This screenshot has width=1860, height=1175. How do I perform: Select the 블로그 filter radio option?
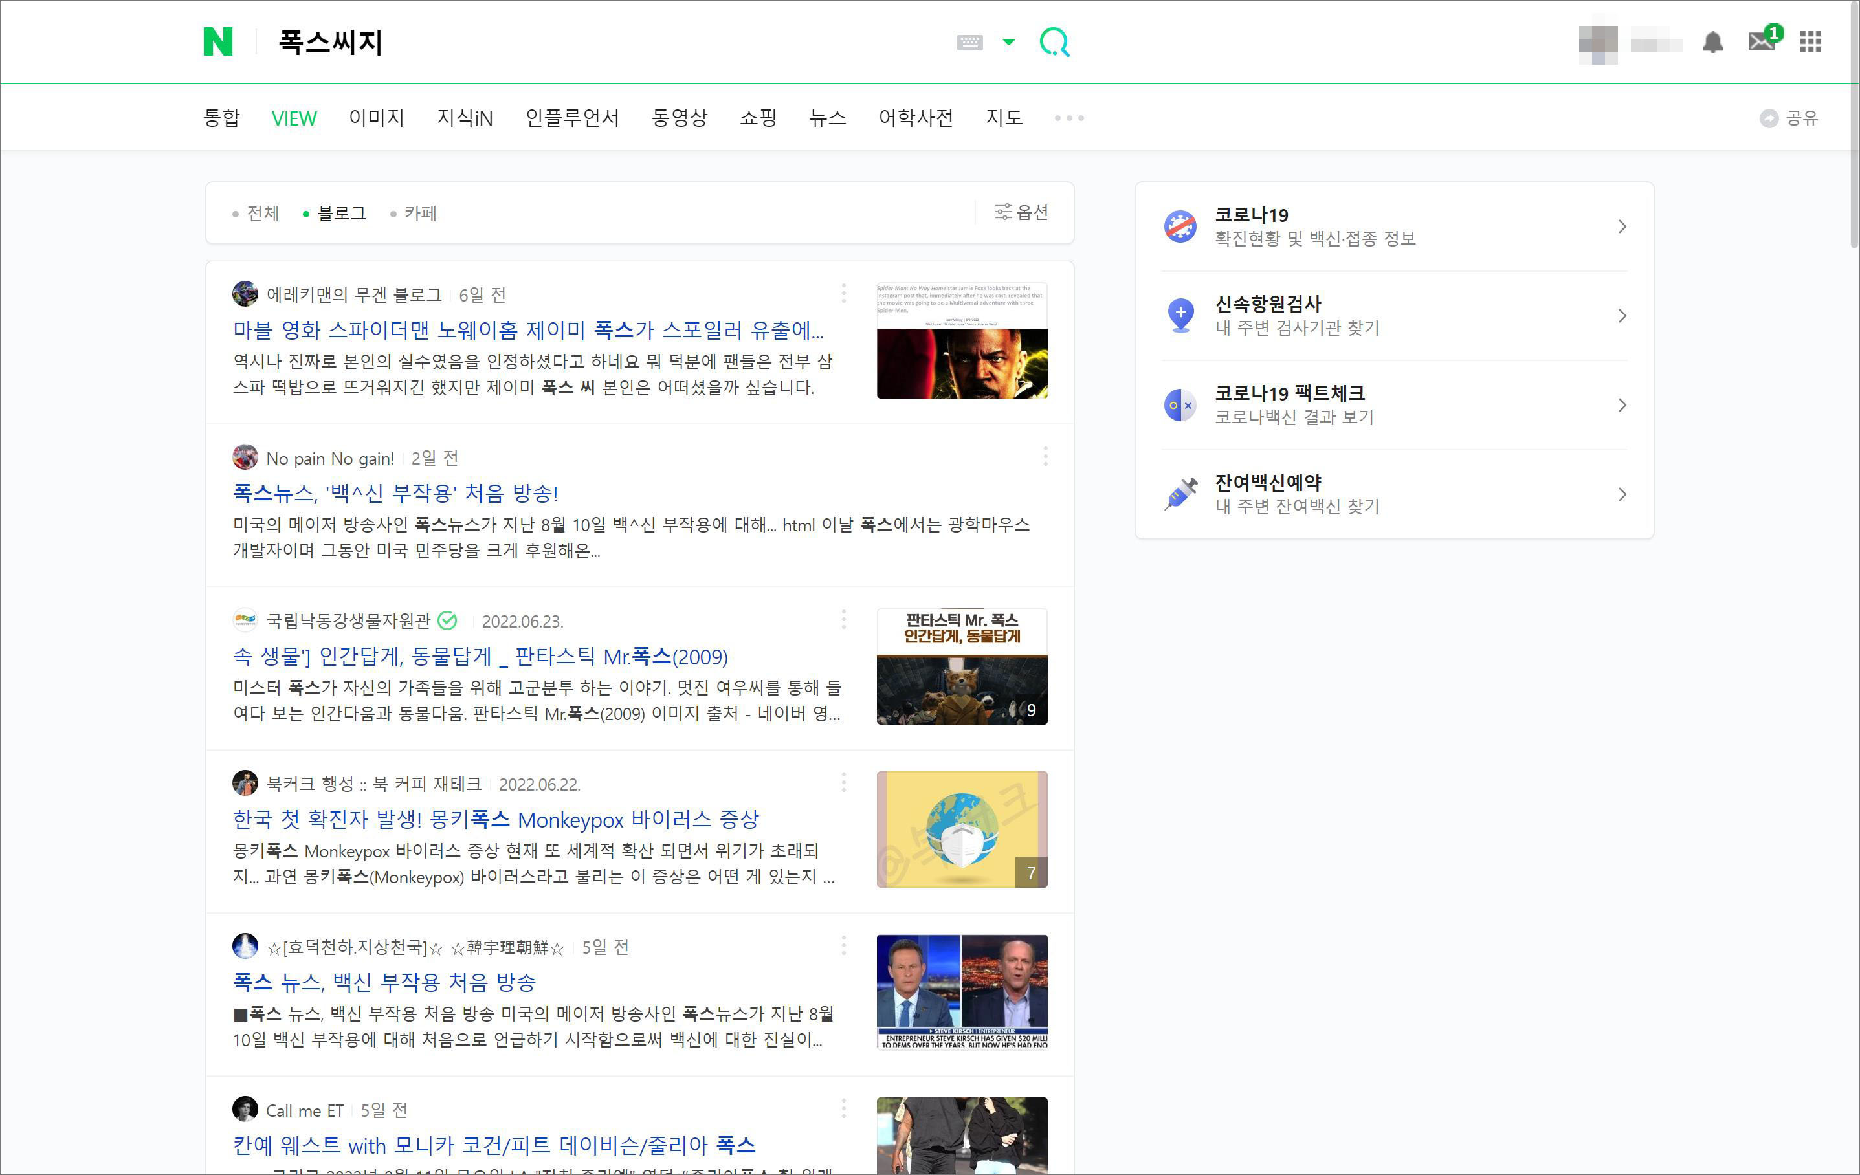pos(335,213)
